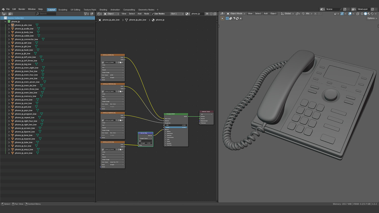Select the tweak cursor tool icon
Image resolution: width=379 pixels, height=213 pixels.
click(x=222, y=18)
